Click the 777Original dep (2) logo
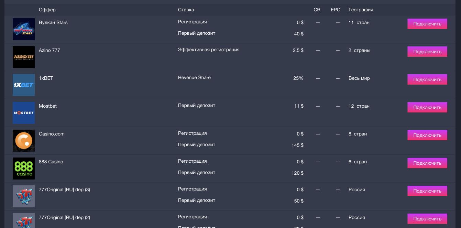 click(24, 221)
